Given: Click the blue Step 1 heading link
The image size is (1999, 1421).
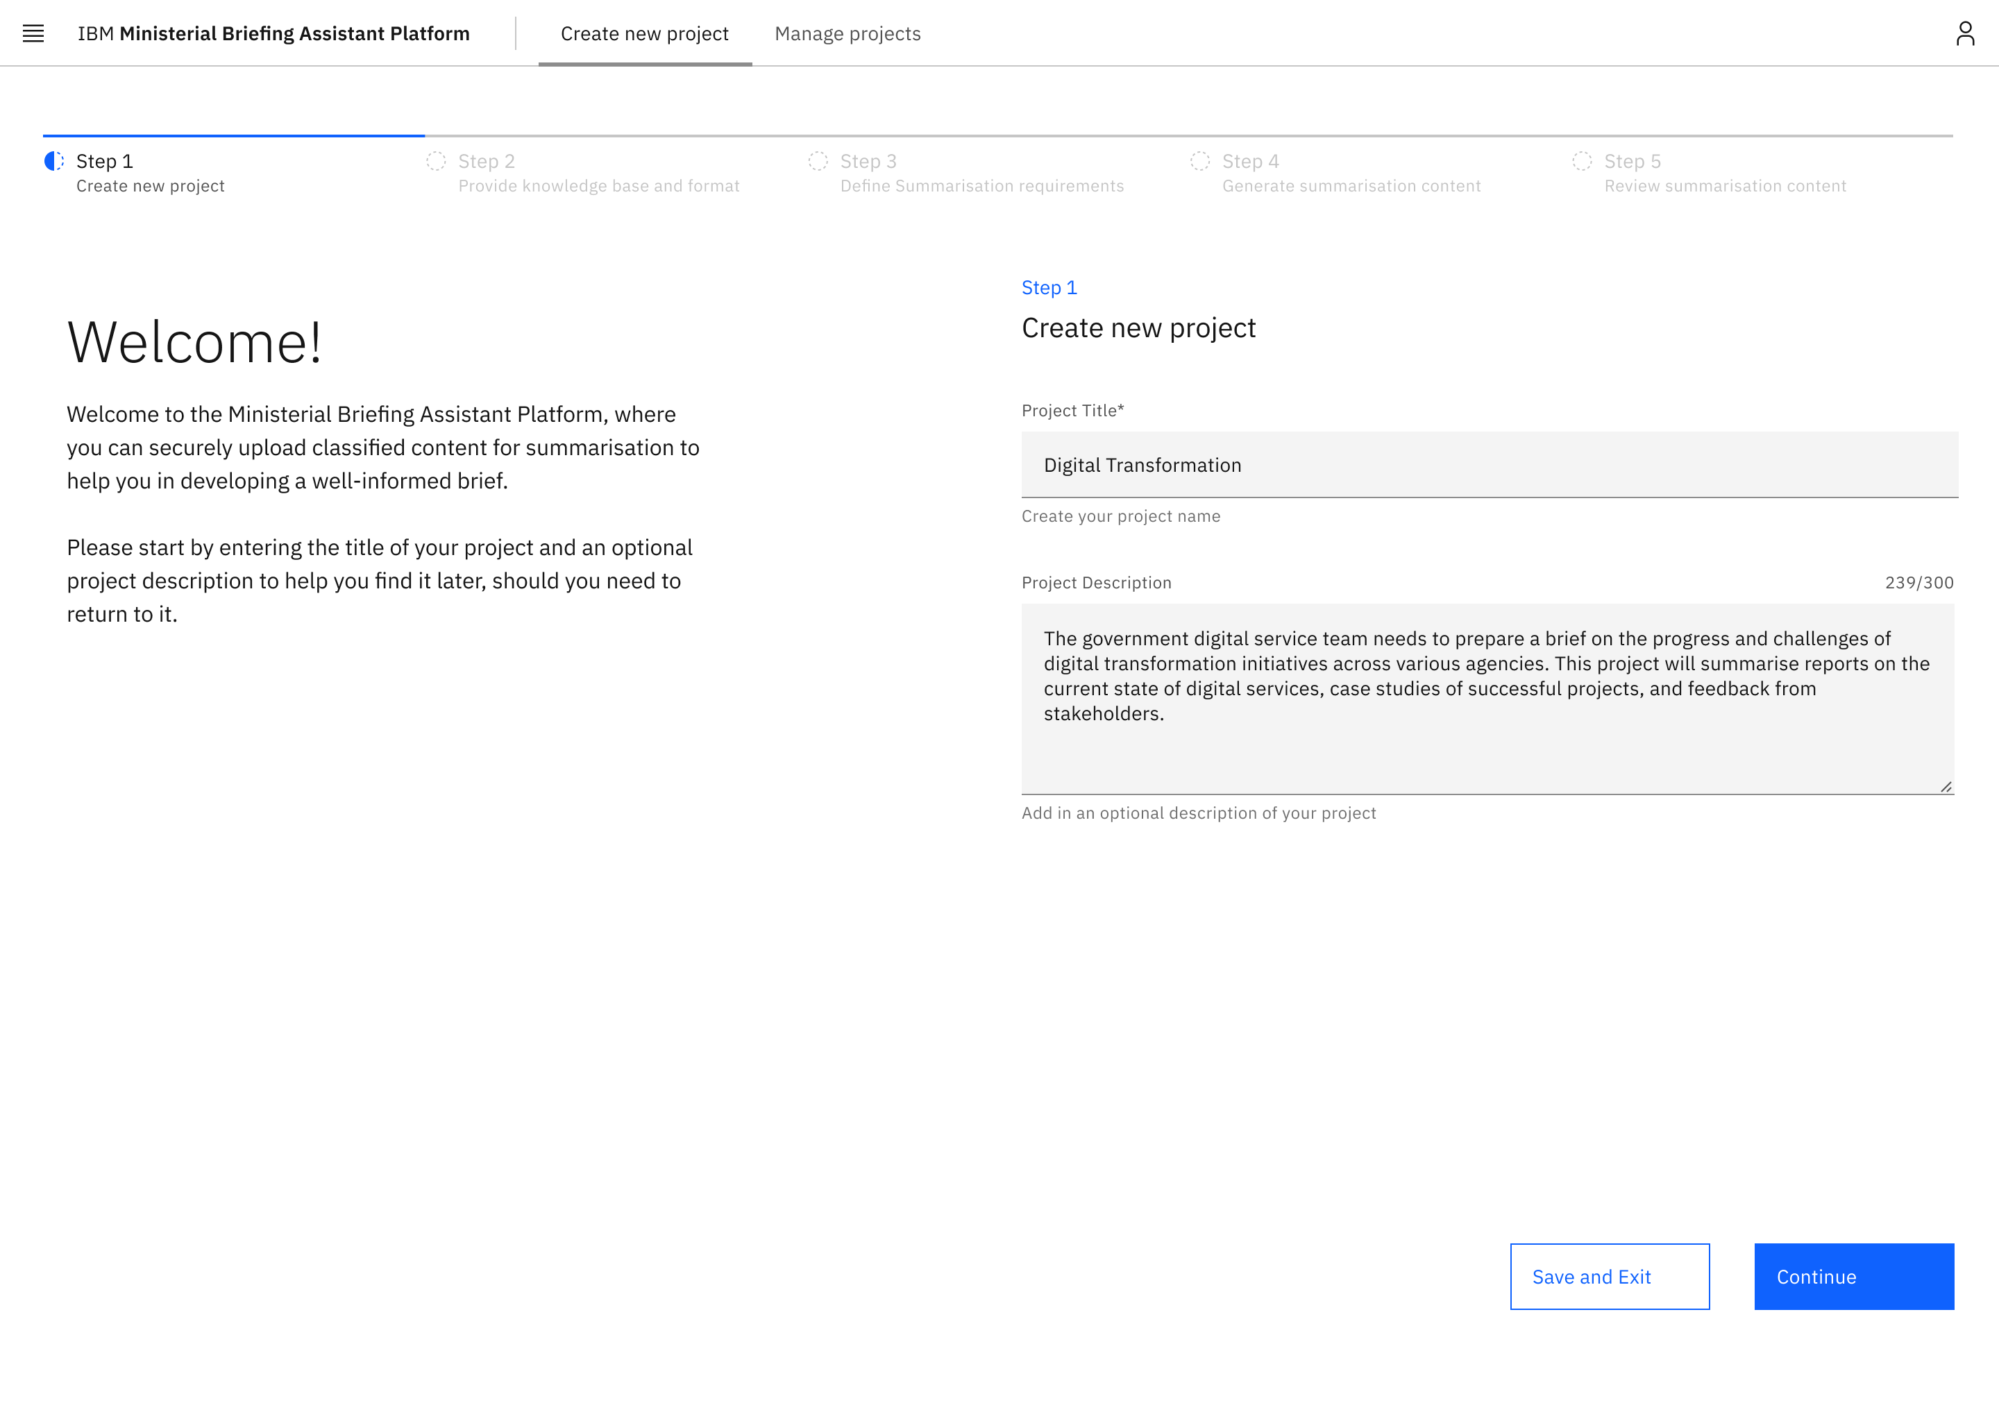Looking at the screenshot, I should click(x=1049, y=287).
